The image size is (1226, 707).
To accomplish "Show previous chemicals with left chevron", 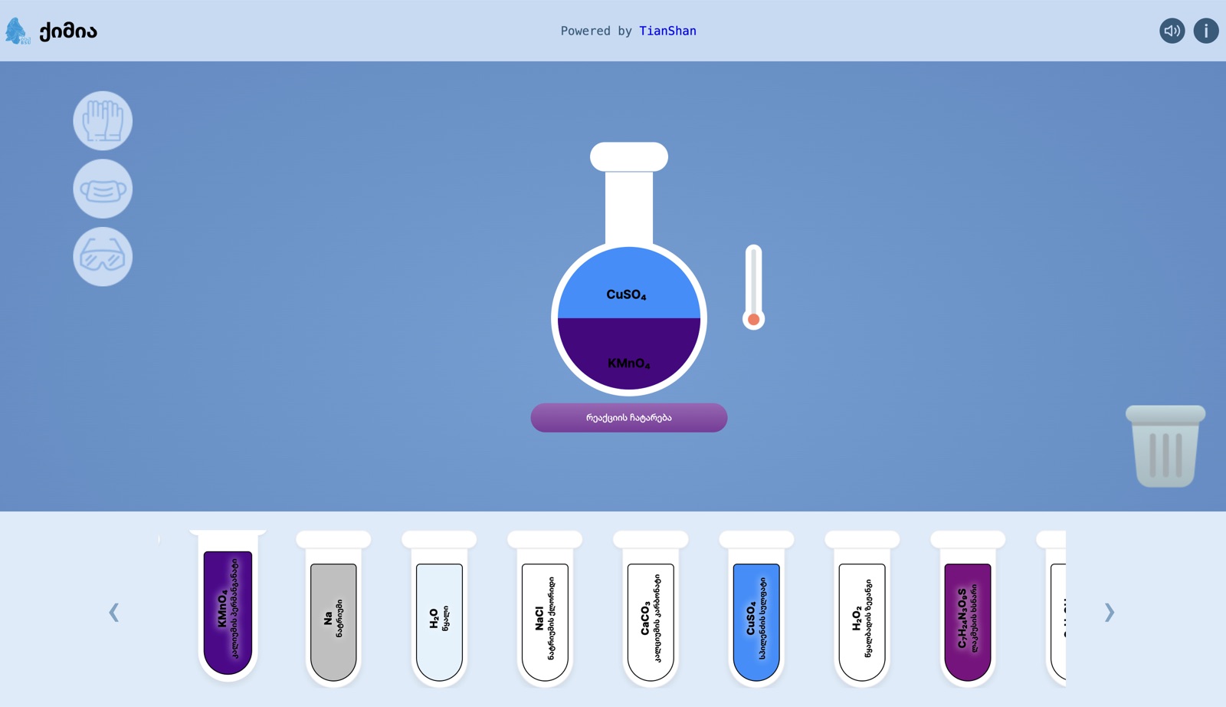I will (114, 612).
